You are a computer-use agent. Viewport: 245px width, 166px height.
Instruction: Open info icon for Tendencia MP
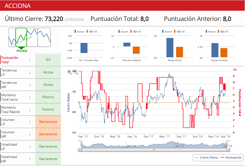[x=30, y=85]
